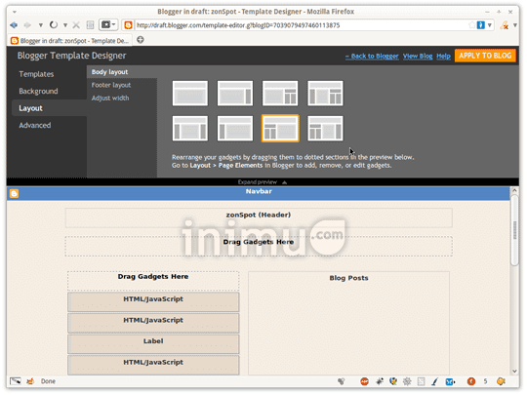Click the browser Forward arrow button
This screenshot has height=395, width=527.
pos(27,25)
